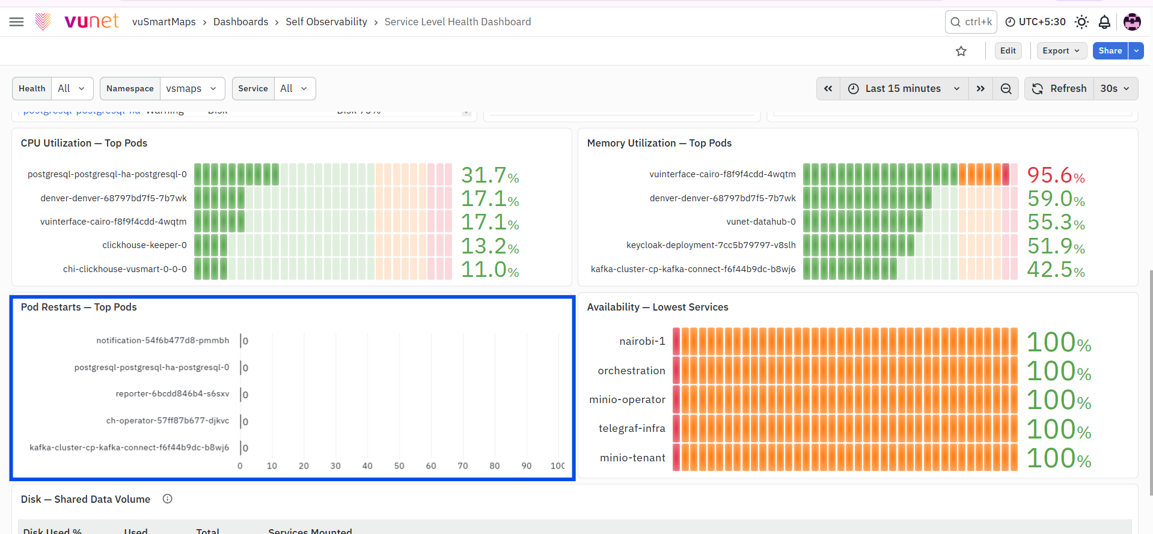Zoom out the time range
This screenshot has width=1153, height=534.
[1006, 89]
